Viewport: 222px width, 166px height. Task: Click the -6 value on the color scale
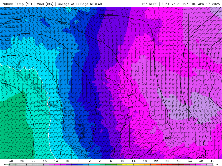[77, 161]
